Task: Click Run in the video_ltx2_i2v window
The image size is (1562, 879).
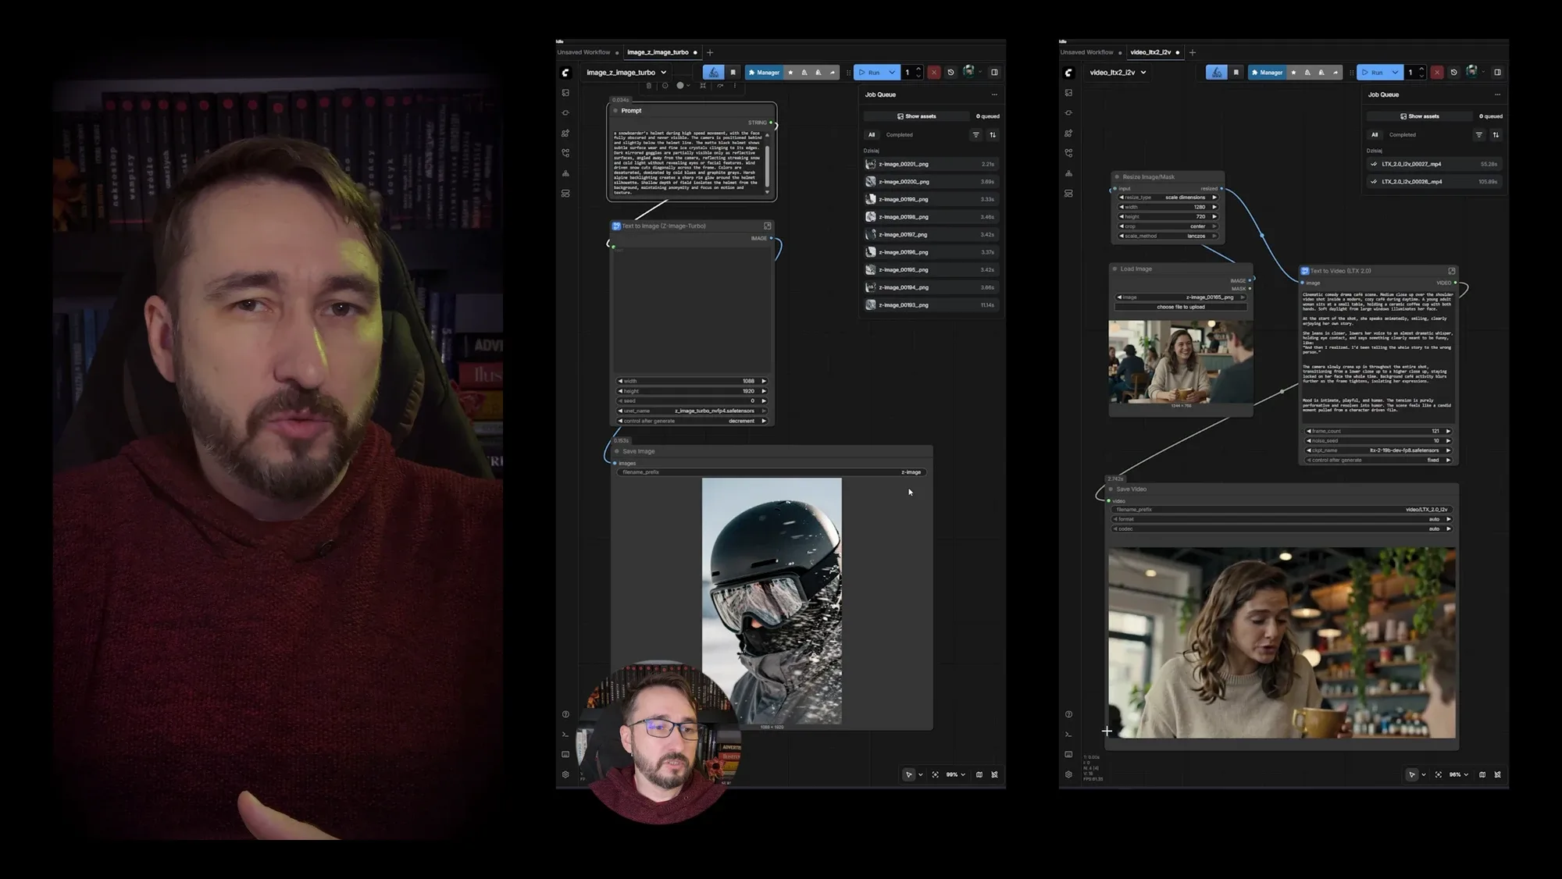Action: click(x=1371, y=73)
